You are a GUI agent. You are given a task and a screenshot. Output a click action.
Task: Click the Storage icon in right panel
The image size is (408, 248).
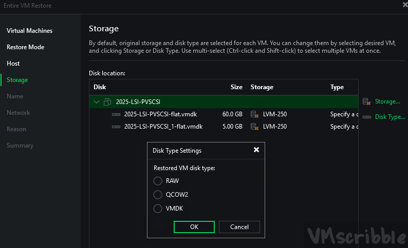coord(367,101)
